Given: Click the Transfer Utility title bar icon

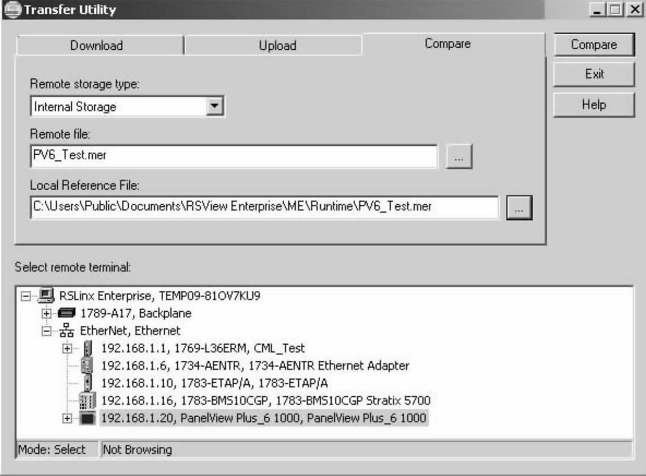Looking at the screenshot, I should (12, 10).
